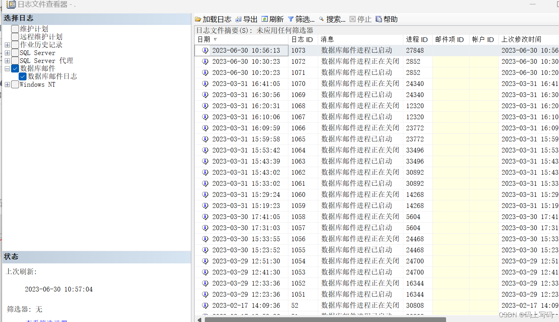
Task: Click info icon of log row 1073
Action: click(205, 50)
